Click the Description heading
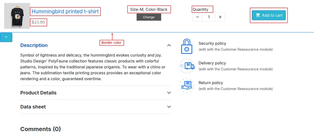Image resolution: width=314 pixels, height=136 pixels. click(x=34, y=45)
